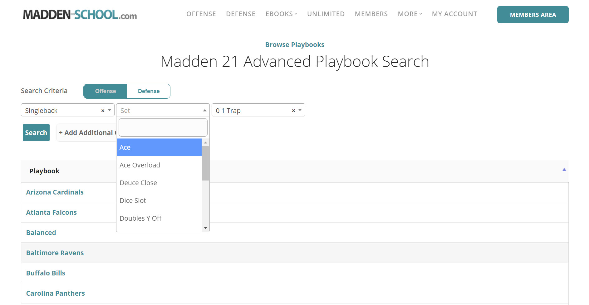Open Baltimore Ravens playbook
The height and width of the screenshot is (305, 589).
55,253
